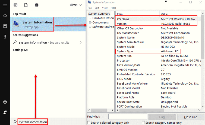
Task: Open the File menu
Action: pyautogui.click(x=90, y=8)
